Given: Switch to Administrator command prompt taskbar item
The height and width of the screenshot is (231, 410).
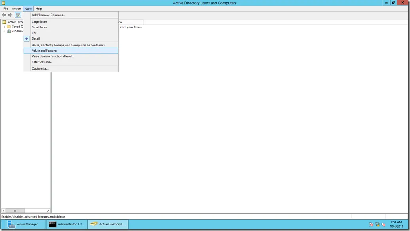Looking at the screenshot, I should pyautogui.click(x=67, y=224).
